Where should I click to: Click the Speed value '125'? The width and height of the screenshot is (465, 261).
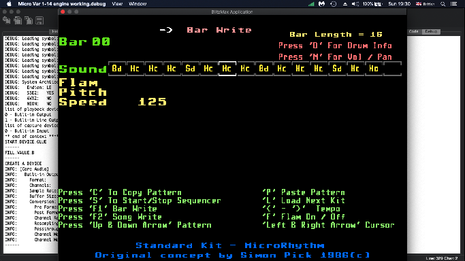click(x=152, y=102)
